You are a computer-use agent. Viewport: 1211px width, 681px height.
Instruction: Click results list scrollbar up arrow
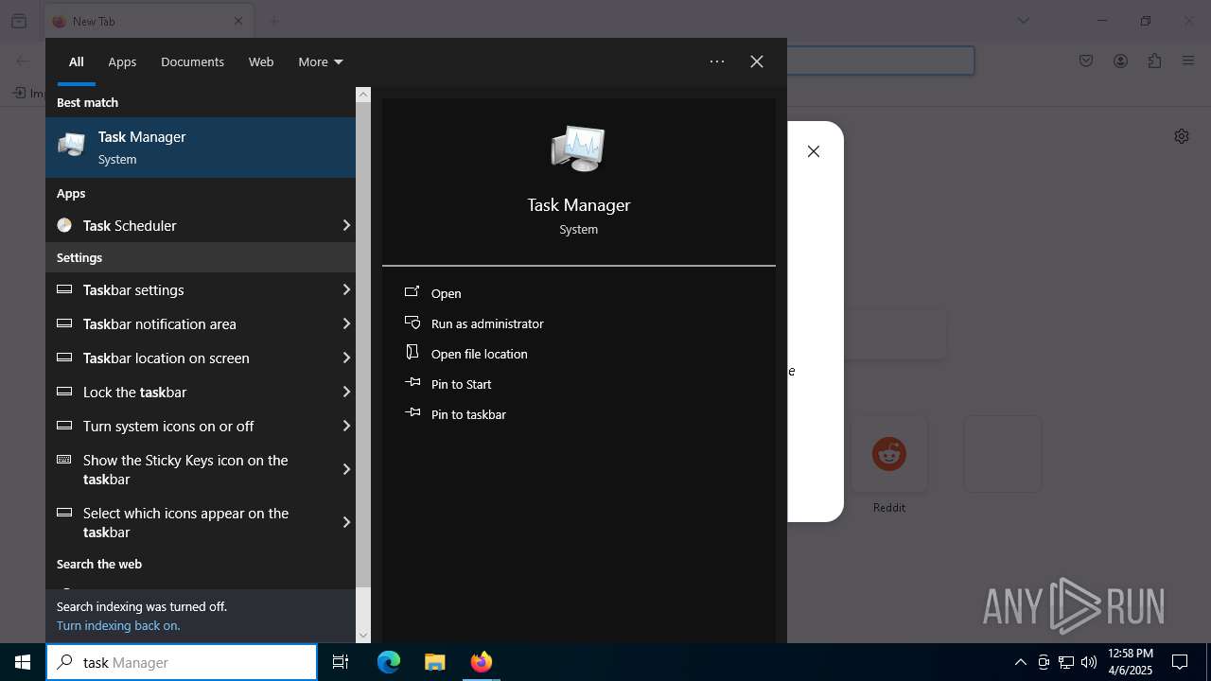[363, 95]
